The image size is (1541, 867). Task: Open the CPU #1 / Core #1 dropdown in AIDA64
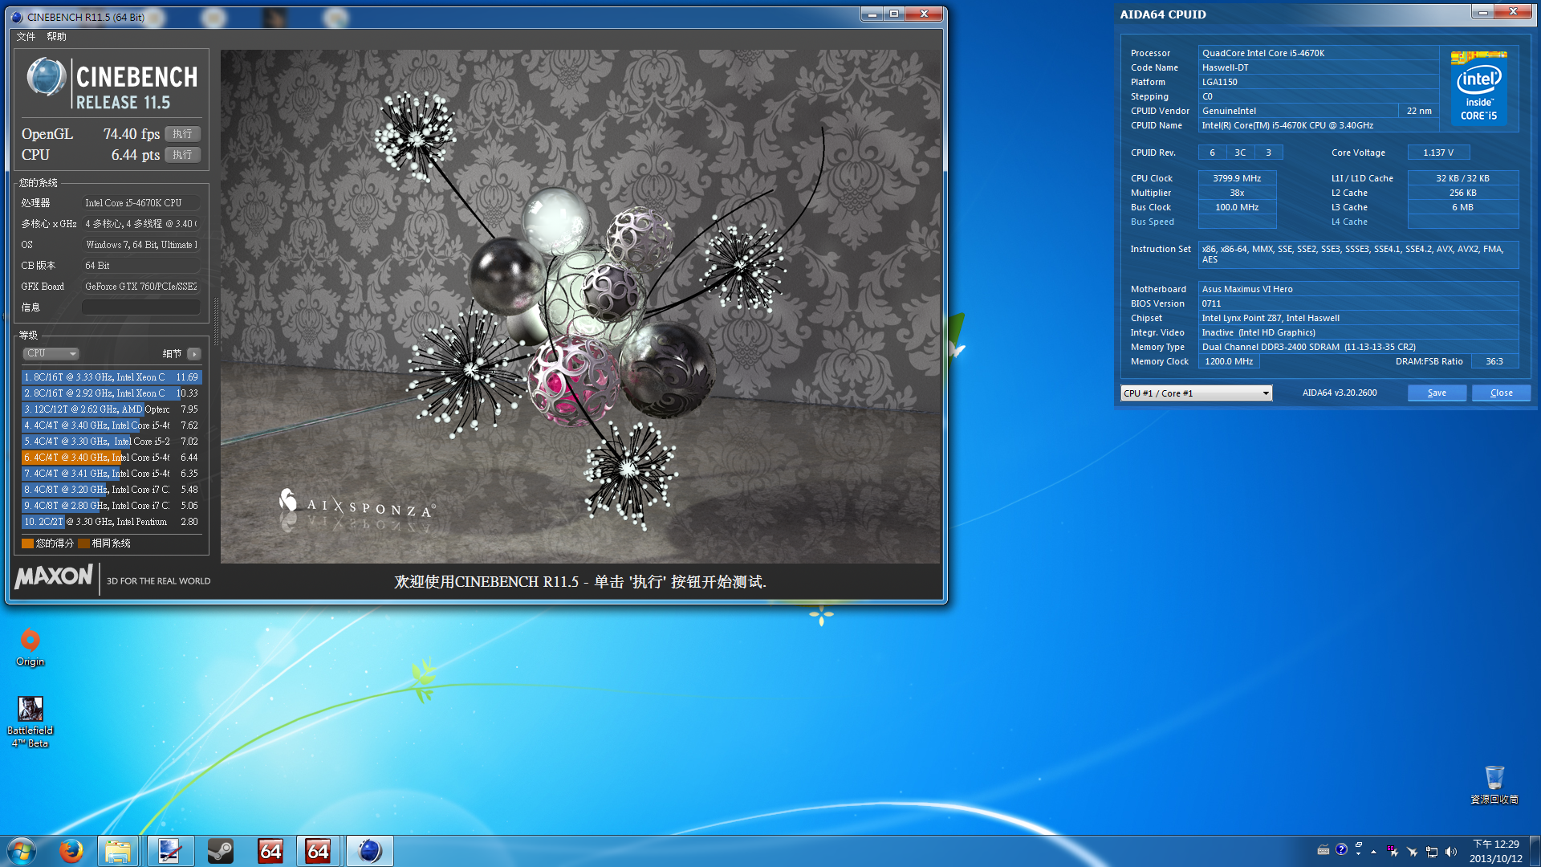point(1196,393)
